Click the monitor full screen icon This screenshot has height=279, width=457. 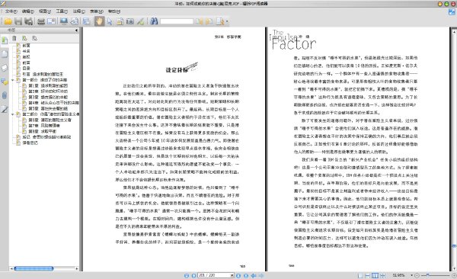[64, 21]
